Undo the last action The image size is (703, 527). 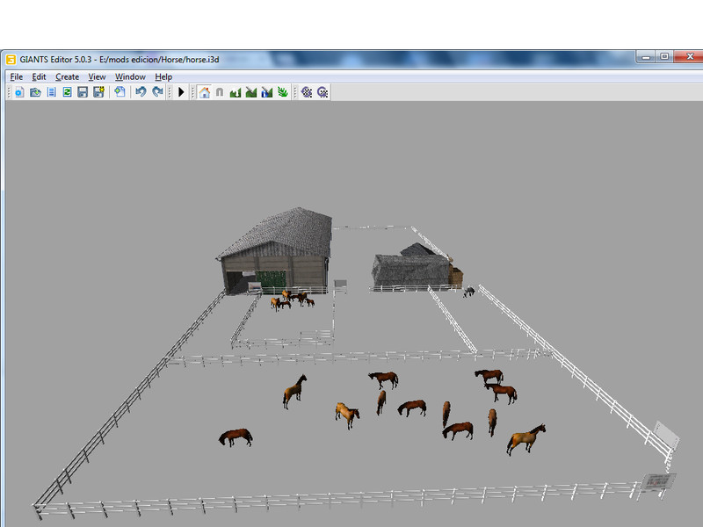coord(141,92)
